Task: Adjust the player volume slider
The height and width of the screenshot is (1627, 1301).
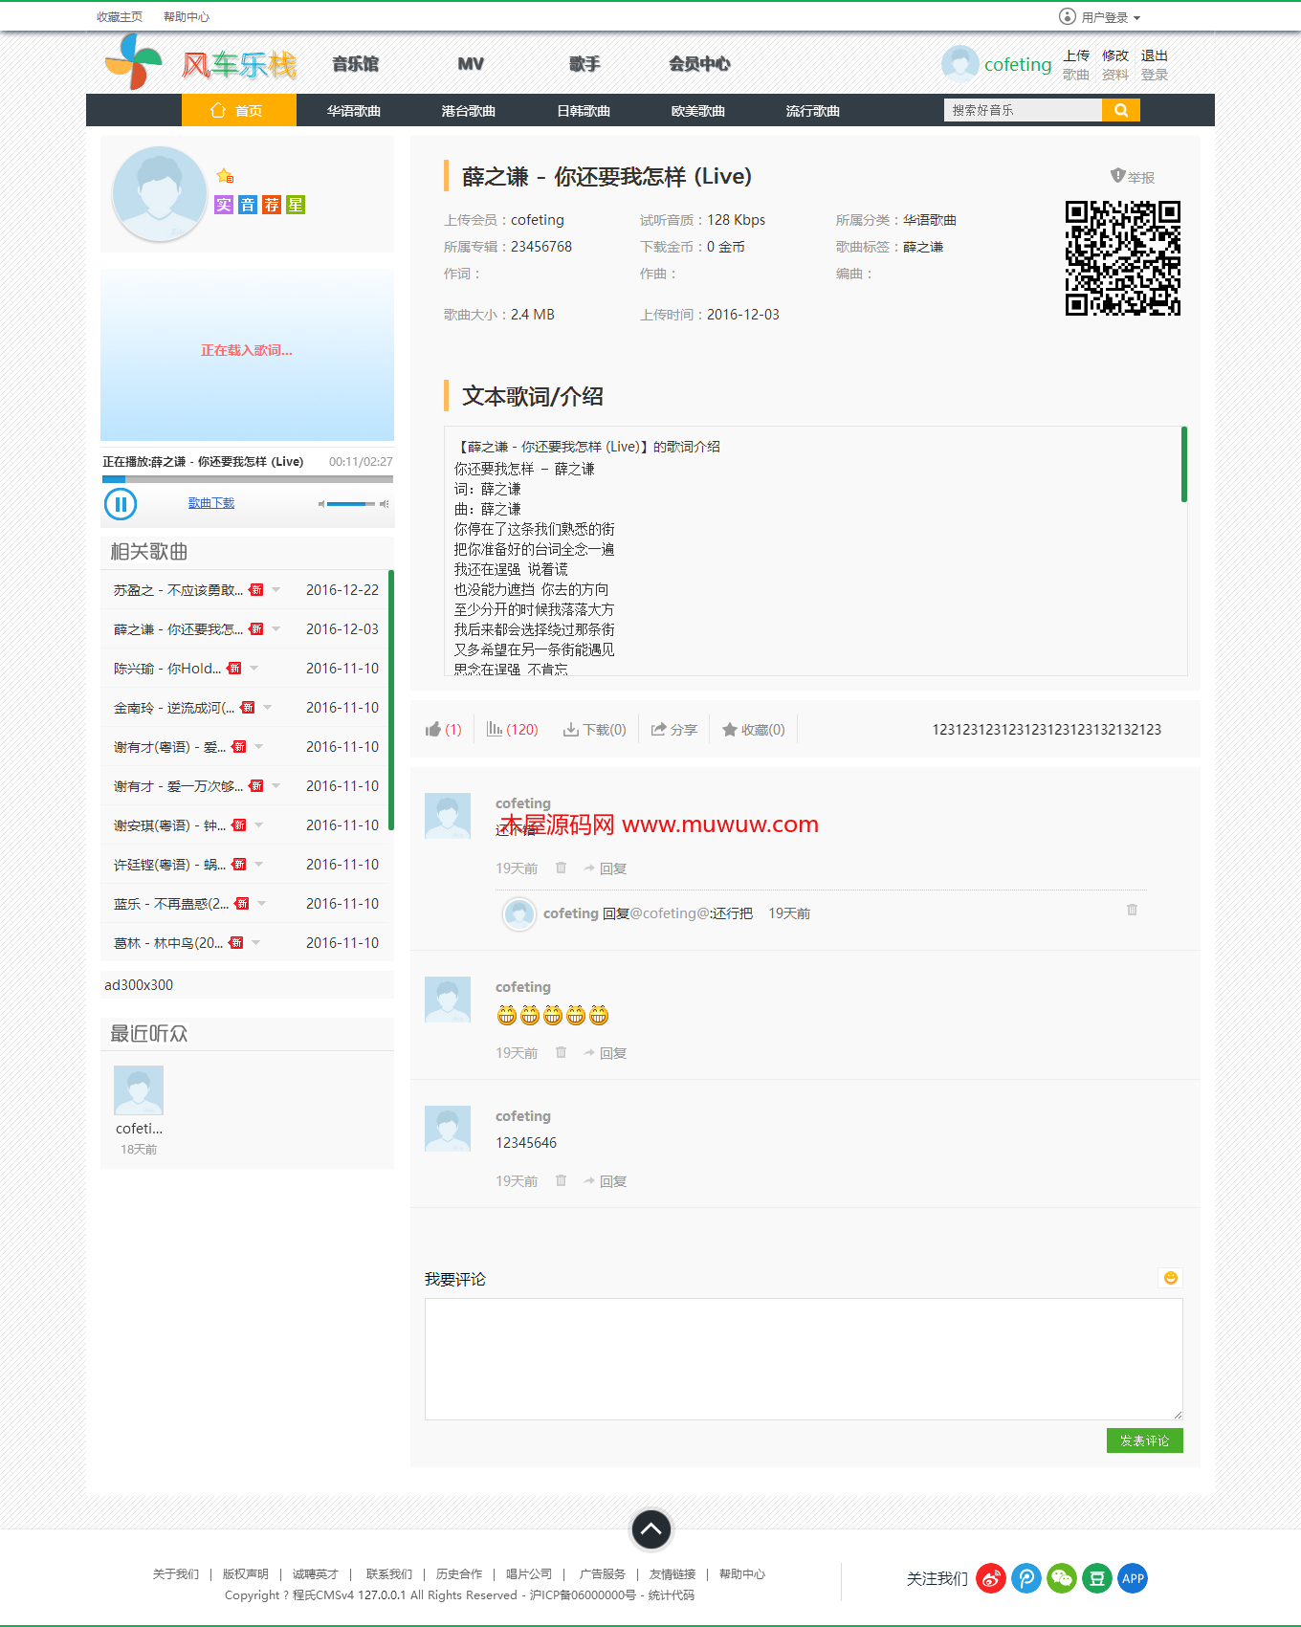Action: (350, 504)
